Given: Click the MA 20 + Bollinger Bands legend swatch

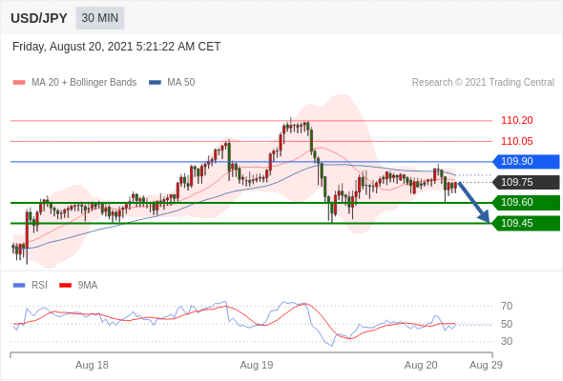Looking at the screenshot, I should [x=19, y=83].
